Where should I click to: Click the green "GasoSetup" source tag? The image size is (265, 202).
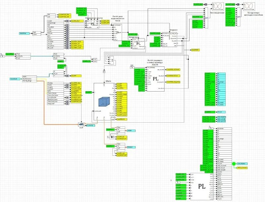(25, 33)
